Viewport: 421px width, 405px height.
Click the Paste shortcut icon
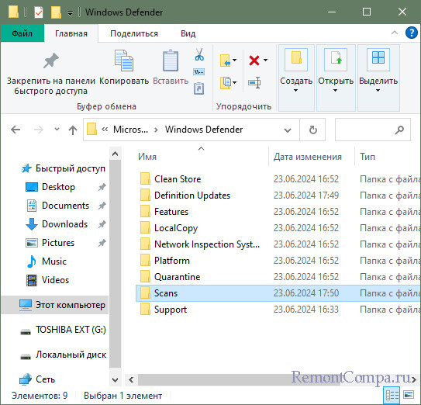click(199, 88)
